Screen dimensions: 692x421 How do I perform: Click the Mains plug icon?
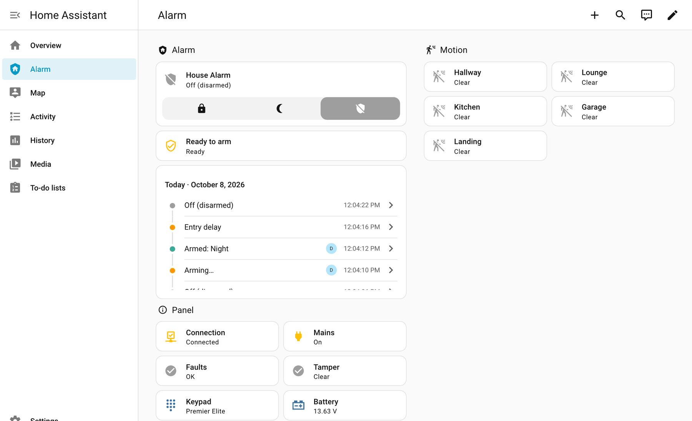(298, 337)
